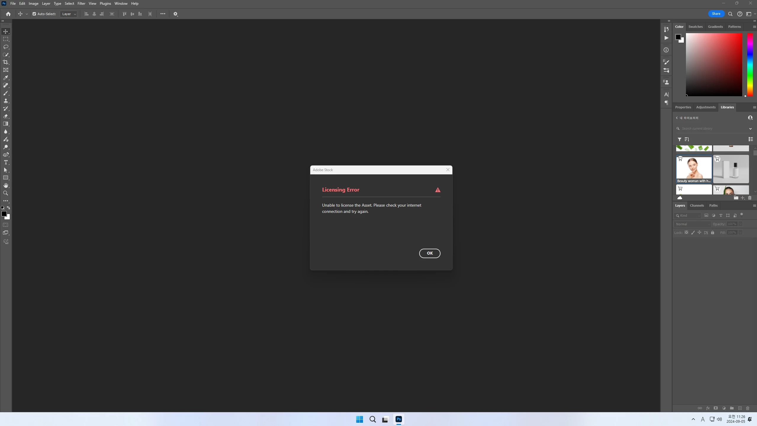Select the Lasso tool

pos(6,47)
